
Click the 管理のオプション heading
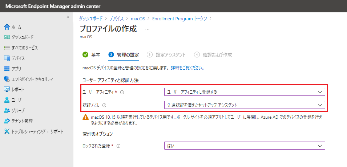click(98, 134)
